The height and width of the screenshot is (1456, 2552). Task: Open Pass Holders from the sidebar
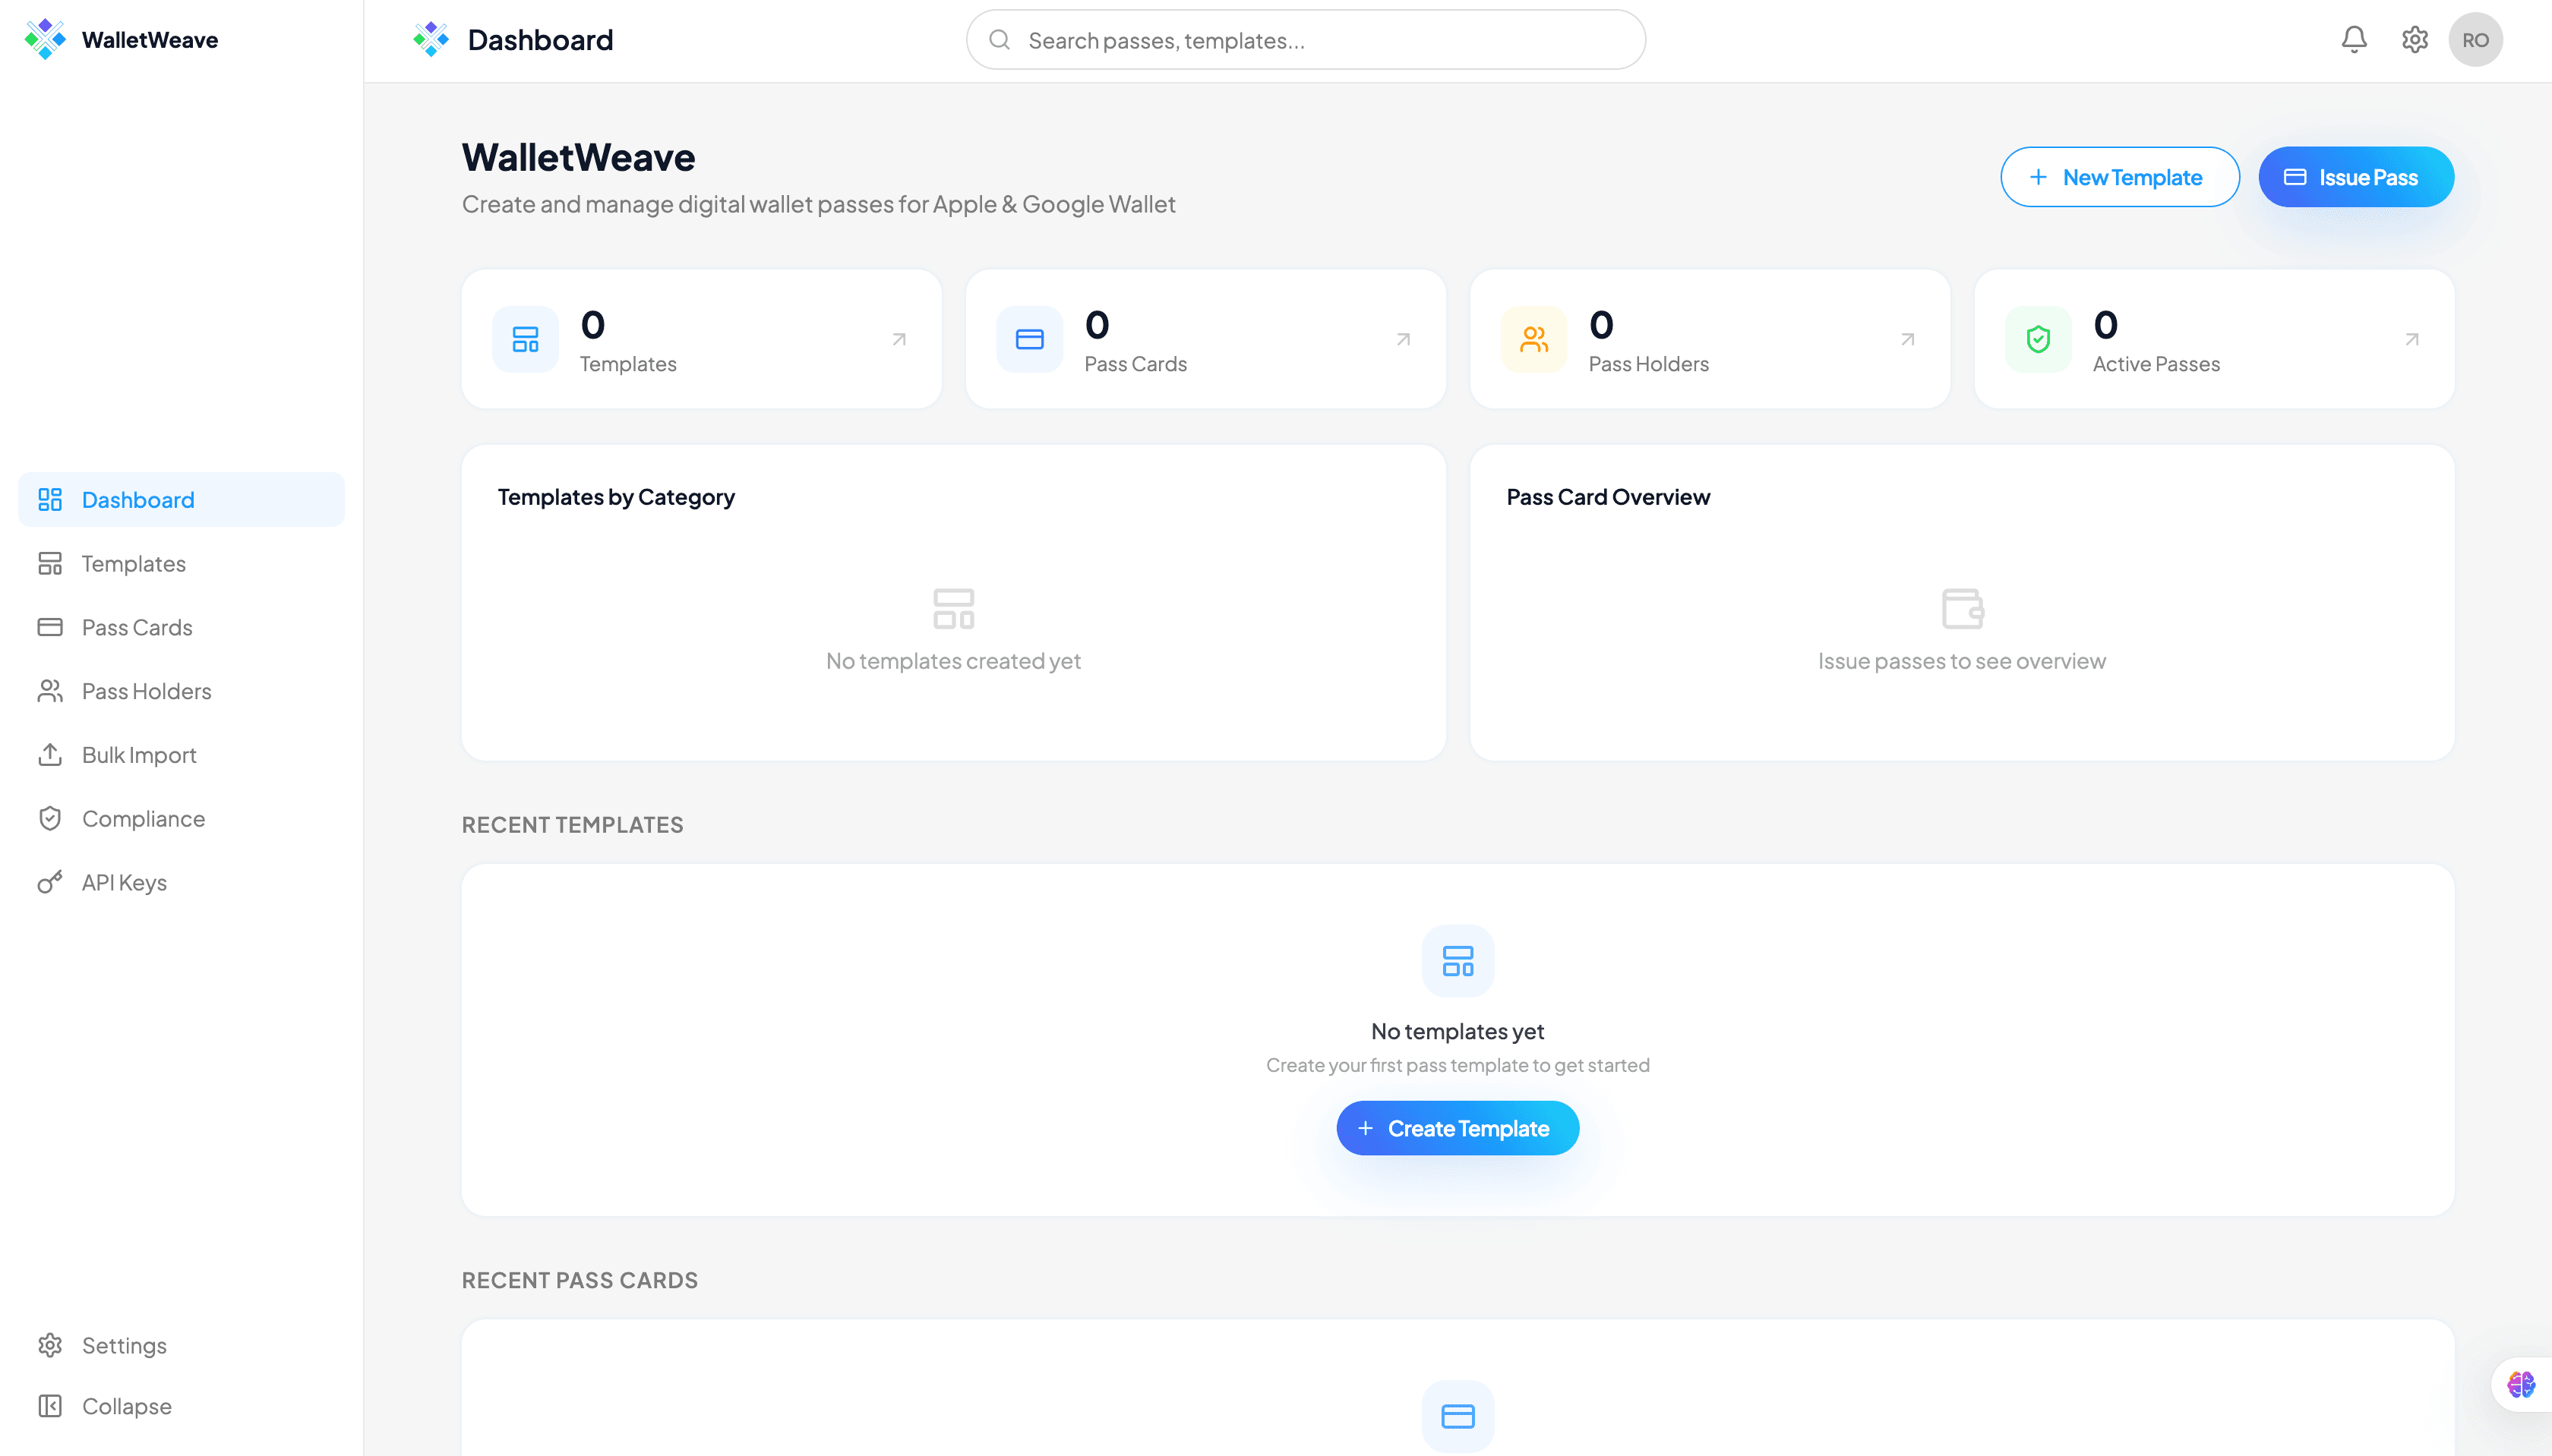146,691
